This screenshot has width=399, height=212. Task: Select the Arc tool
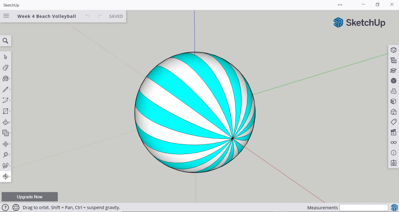click(x=5, y=100)
